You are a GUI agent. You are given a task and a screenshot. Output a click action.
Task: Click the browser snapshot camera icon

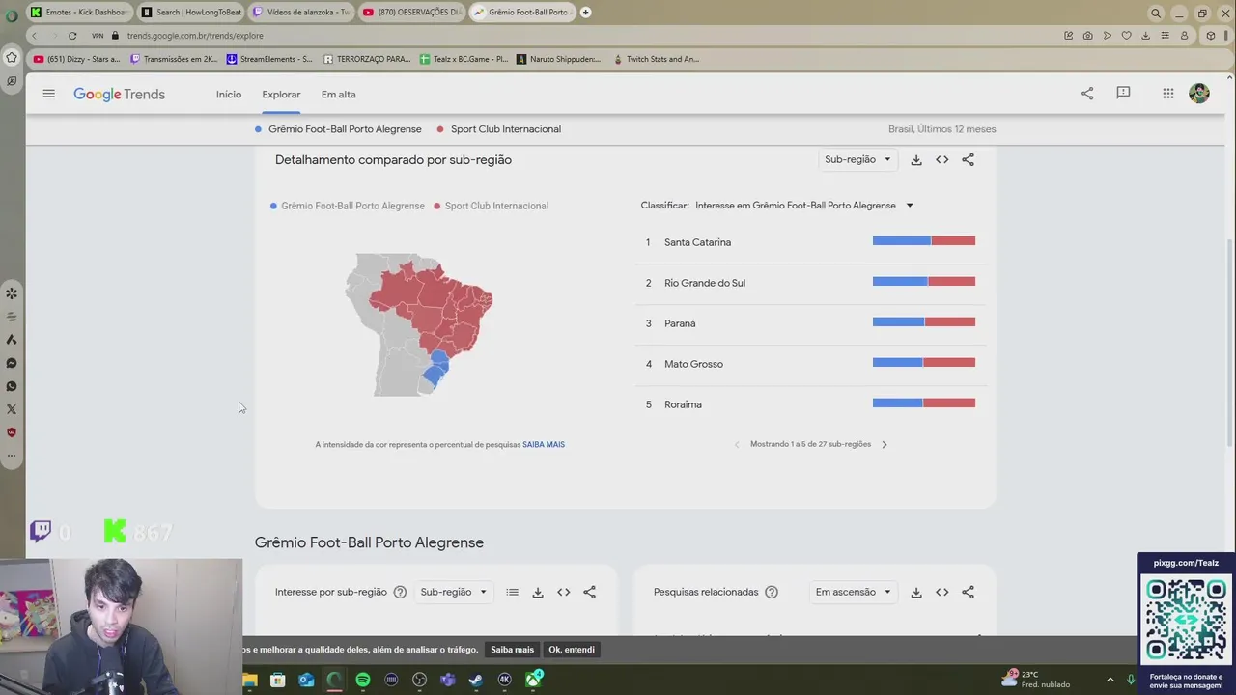pos(1087,36)
